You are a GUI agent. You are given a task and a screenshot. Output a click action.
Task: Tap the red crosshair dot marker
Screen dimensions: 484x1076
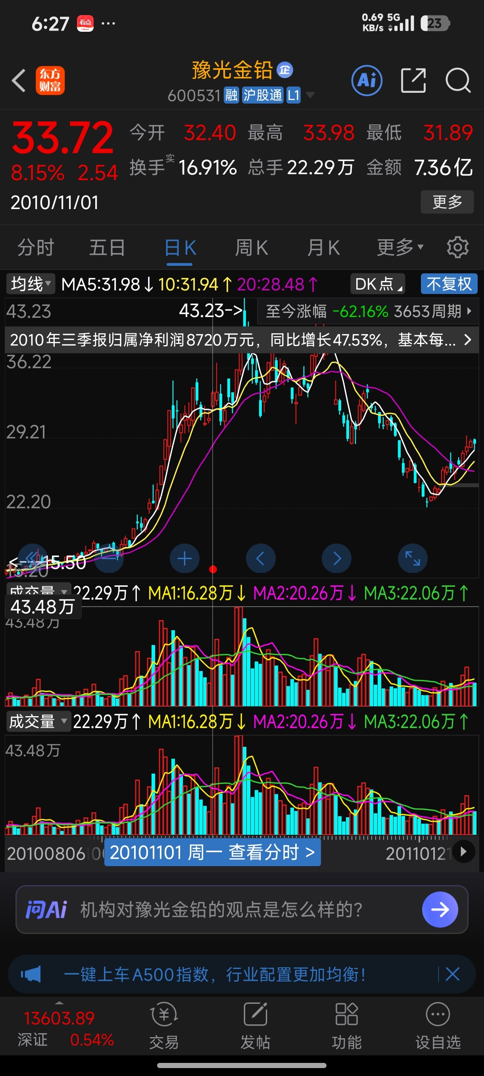click(213, 569)
